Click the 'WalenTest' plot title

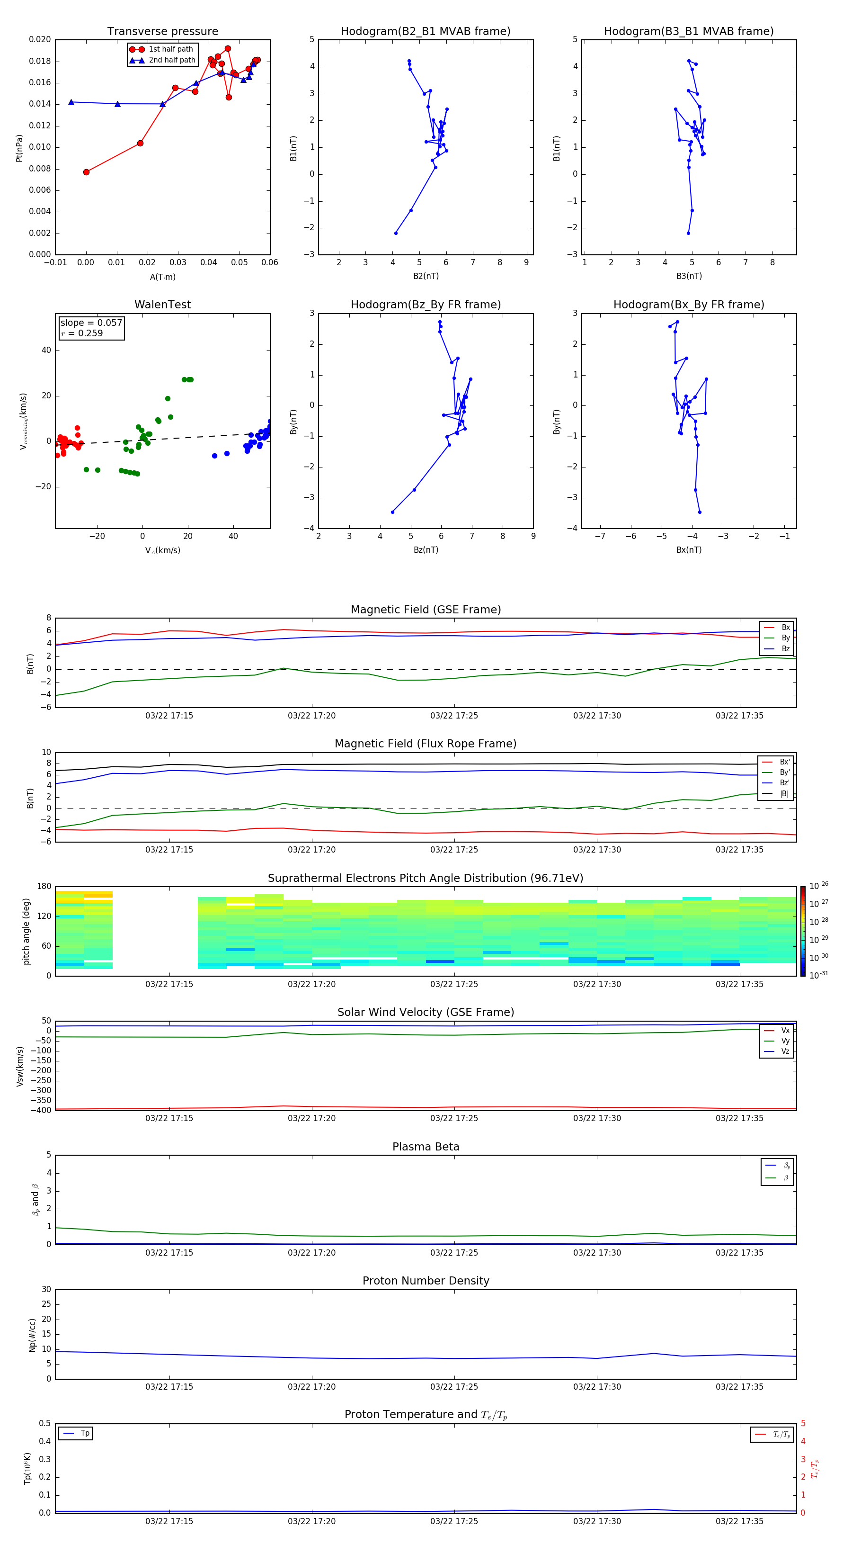[162, 305]
